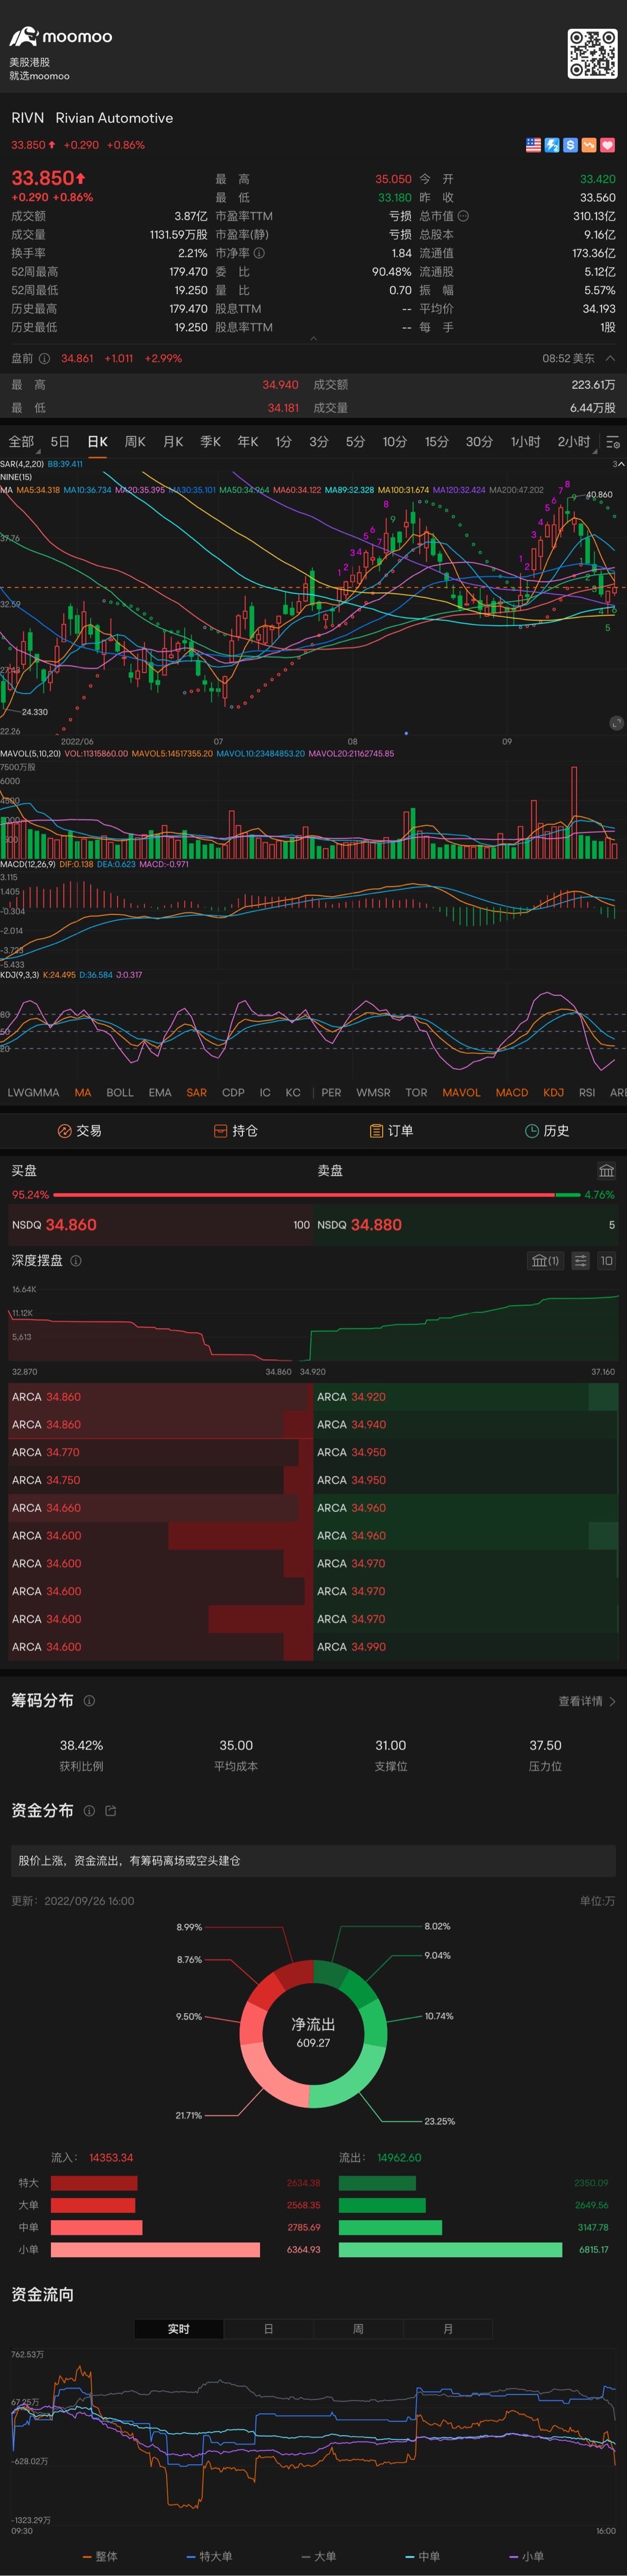Open the exchange filter dropdown (1)
The width and height of the screenshot is (627, 2576).
click(x=544, y=1261)
